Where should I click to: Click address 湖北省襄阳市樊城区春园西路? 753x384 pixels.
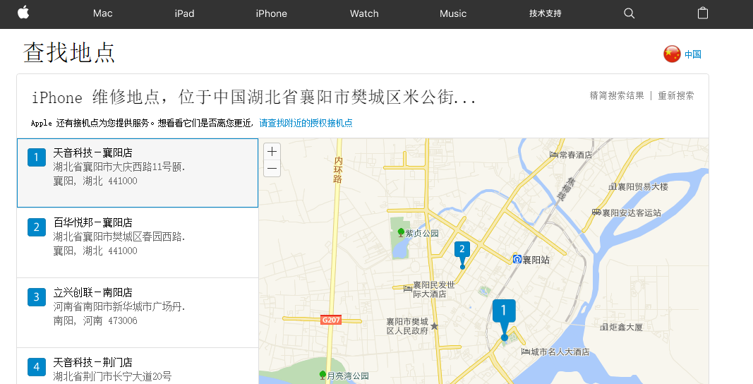click(x=119, y=236)
